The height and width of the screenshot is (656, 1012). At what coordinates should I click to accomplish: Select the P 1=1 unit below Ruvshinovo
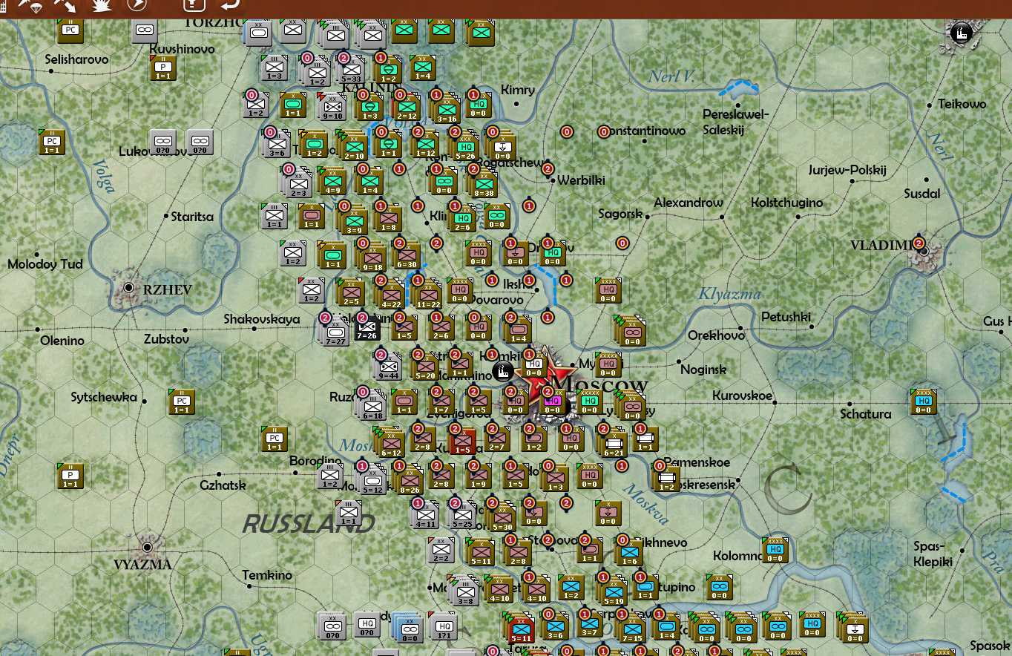tap(162, 68)
